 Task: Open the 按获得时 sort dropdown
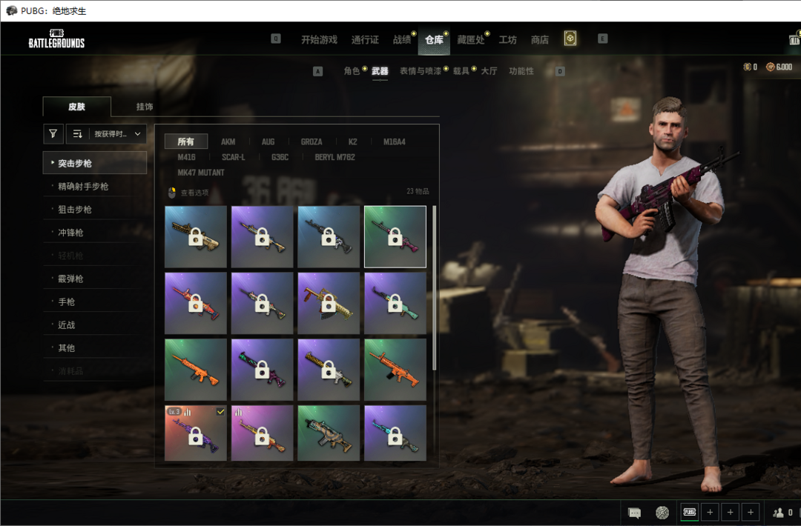click(117, 133)
